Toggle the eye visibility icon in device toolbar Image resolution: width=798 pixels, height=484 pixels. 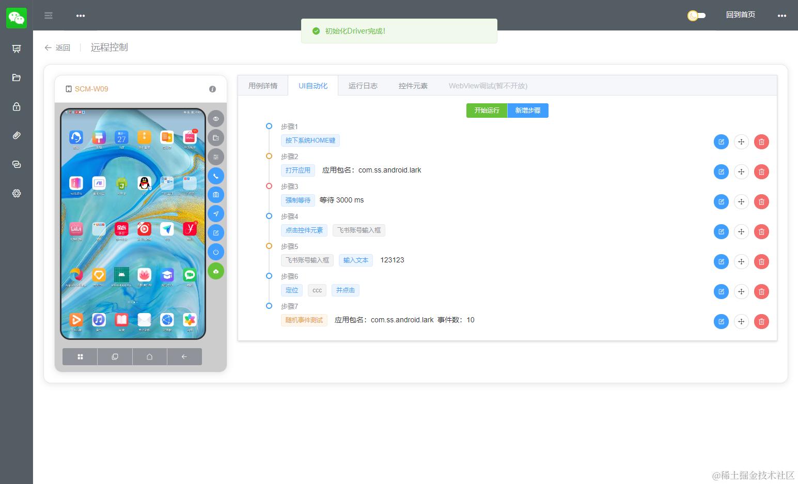(x=216, y=118)
